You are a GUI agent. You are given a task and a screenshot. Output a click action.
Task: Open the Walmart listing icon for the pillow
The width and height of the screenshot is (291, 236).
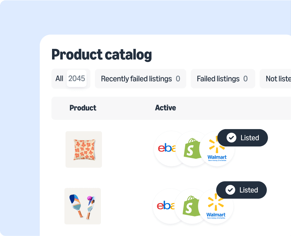216,149
